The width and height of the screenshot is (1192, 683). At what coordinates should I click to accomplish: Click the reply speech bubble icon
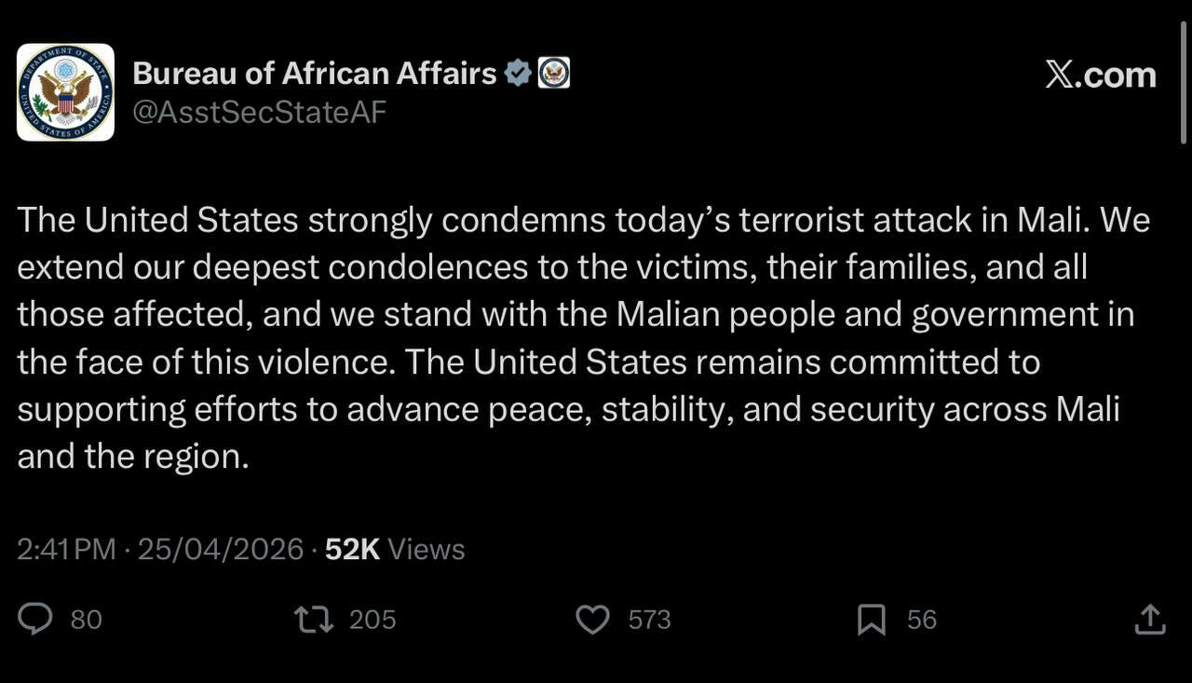(x=35, y=620)
